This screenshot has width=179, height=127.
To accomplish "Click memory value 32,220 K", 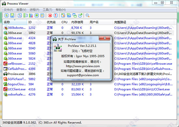I will (77, 84).
